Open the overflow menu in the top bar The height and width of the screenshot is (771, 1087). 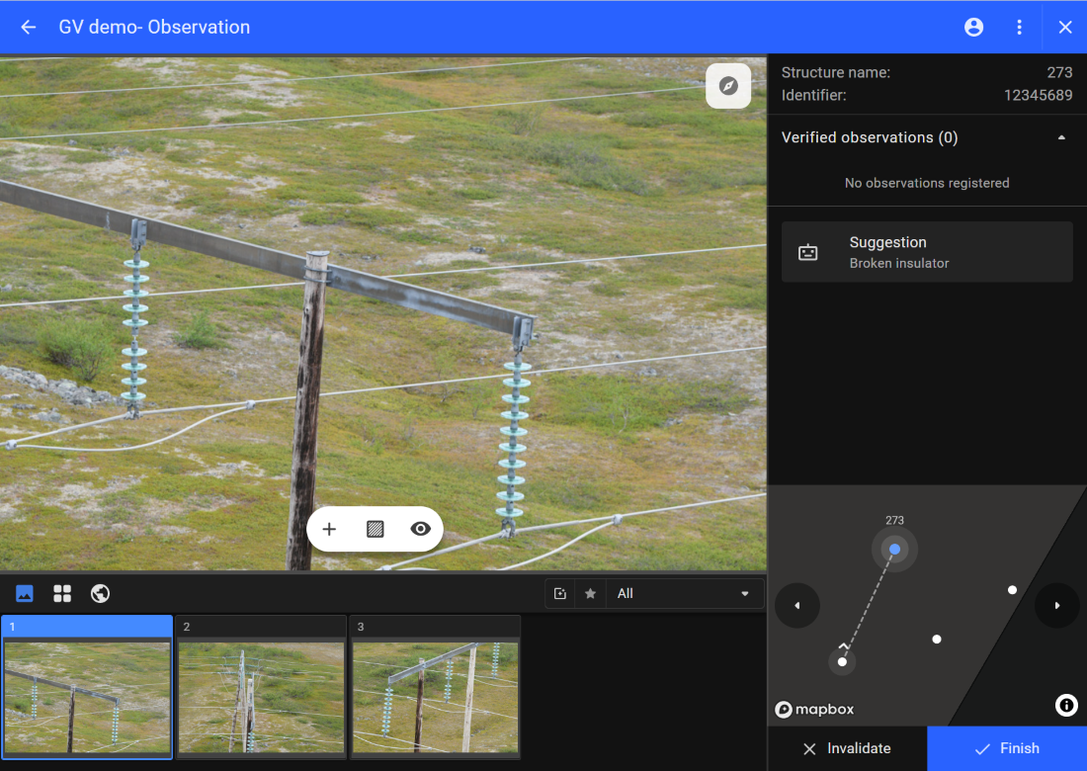(x=1020, y=27)
